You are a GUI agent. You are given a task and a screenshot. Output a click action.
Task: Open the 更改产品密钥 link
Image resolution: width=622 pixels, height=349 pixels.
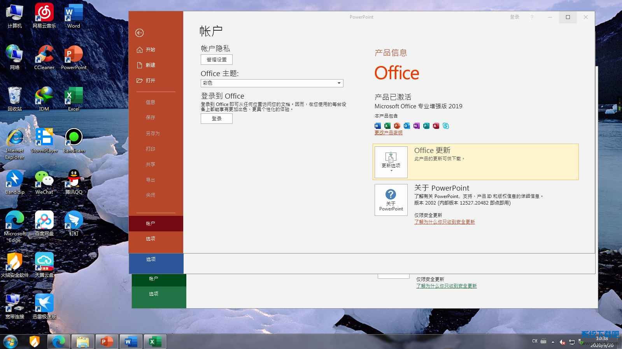pyautogui.click(x=388, y=133)
